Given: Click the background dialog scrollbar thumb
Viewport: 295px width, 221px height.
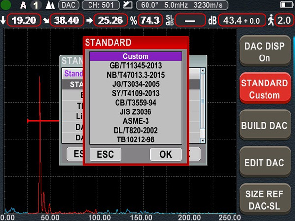Looking at the screenshot, I should 203,101.
